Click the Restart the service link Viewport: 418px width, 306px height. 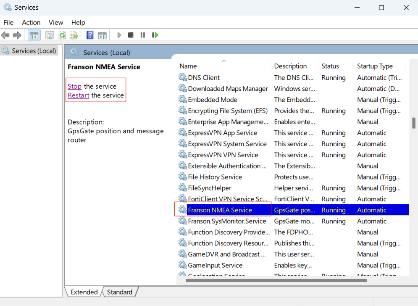(x=79, y=95)
